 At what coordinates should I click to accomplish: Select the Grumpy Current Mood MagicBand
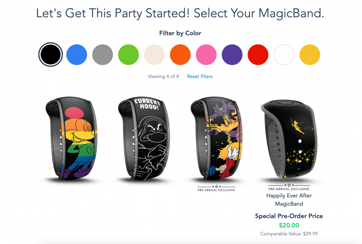(144, 138)
